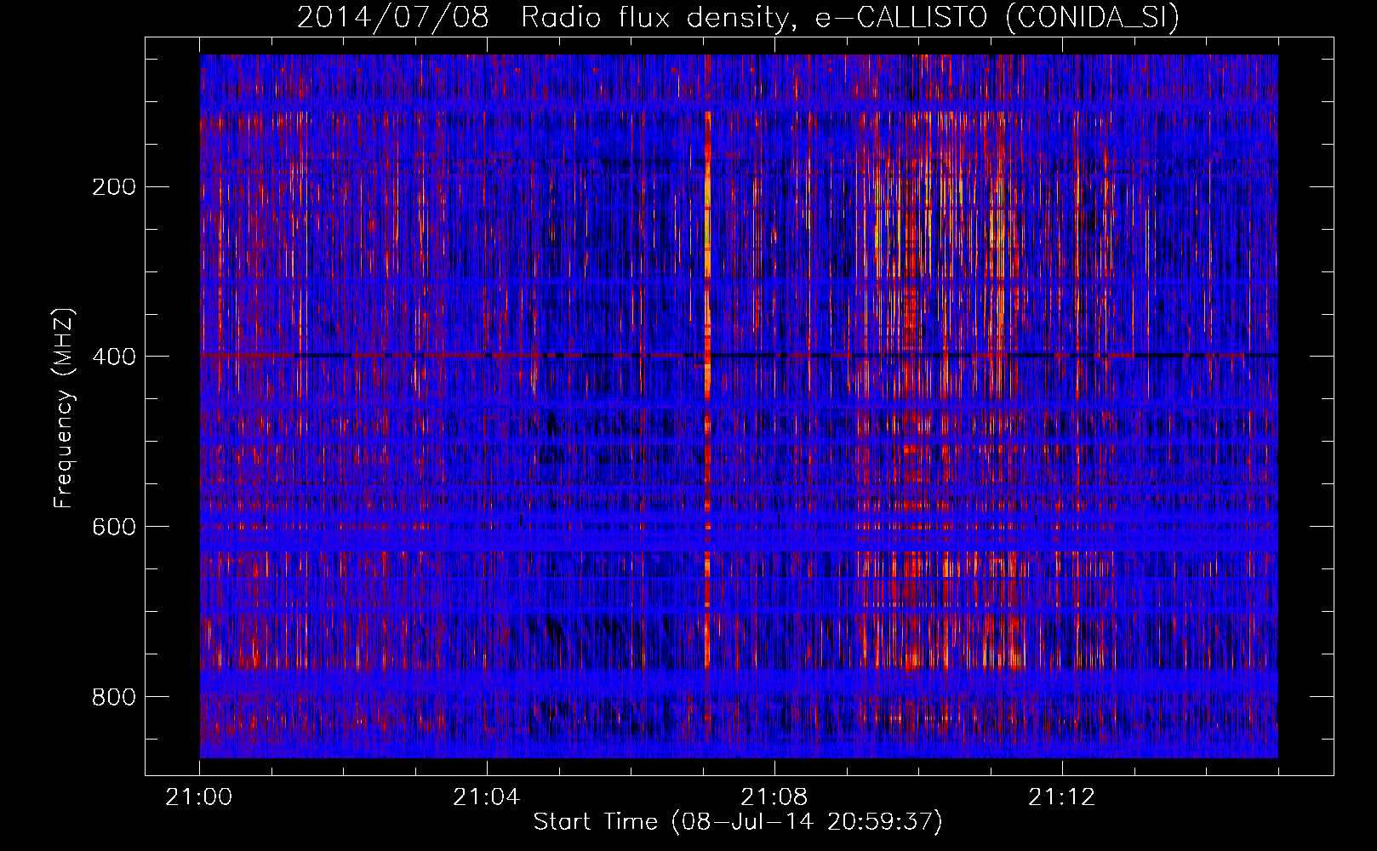Click the 800 frequency tick label
This screenshot has height=851, width=1377.
(x=114, y=697)
